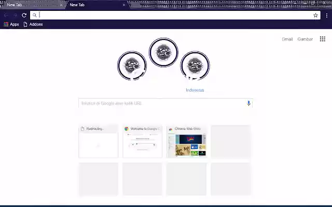Close the first New Tab tab
This screenshot has width=332, height=207.
tap(61, 5)
